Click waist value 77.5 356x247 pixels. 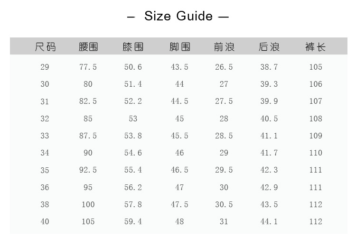(88, 67)
